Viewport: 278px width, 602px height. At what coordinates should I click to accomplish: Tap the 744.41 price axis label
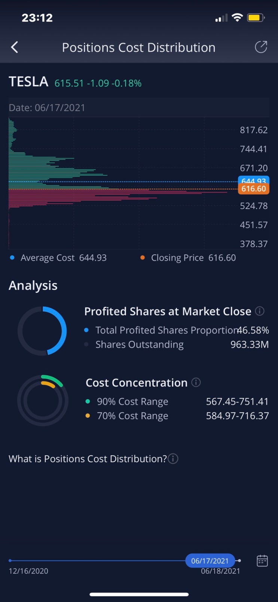pyautogui.click(x=254, y=149)
